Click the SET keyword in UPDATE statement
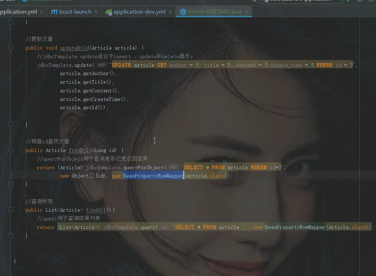Viewport: 376px width, 276px height. (x=162, y=65)
